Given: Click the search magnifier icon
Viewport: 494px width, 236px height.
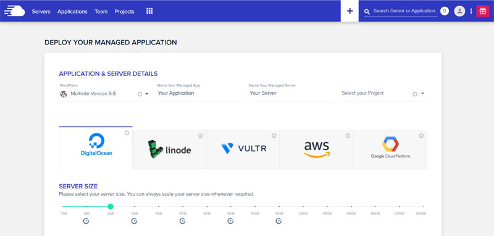Looking at the screenshot, I should click(x=367, y=12).
